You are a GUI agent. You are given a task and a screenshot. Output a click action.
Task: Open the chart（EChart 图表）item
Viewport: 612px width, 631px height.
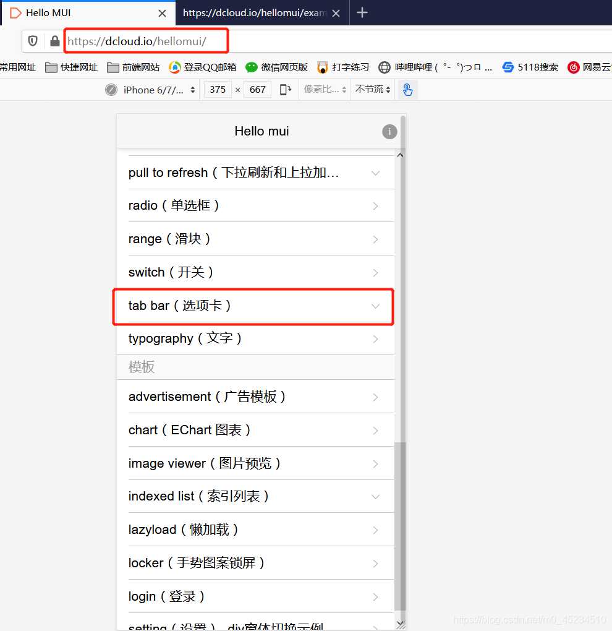(255, 430)
